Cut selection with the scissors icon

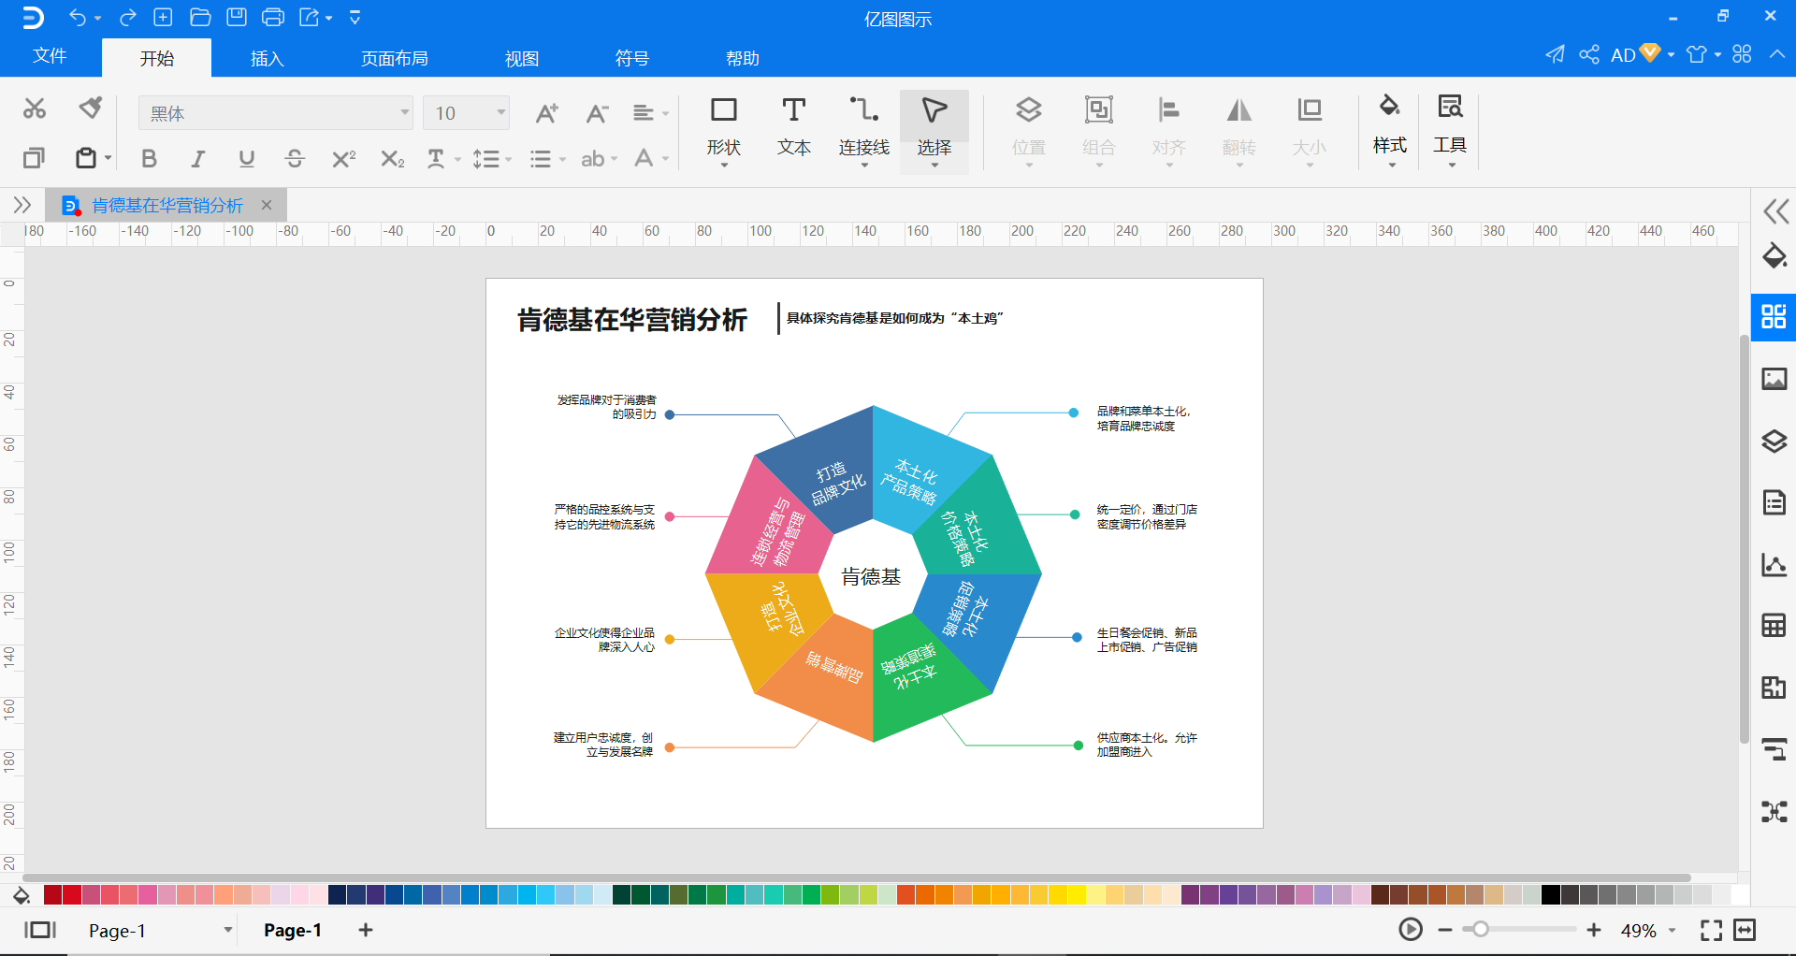point(35,109)
